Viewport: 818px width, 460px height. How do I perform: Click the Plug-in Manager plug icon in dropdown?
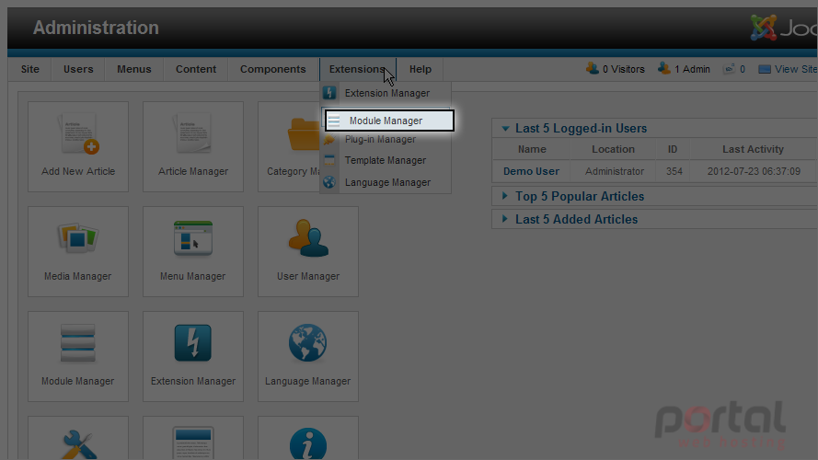(329, 139)
